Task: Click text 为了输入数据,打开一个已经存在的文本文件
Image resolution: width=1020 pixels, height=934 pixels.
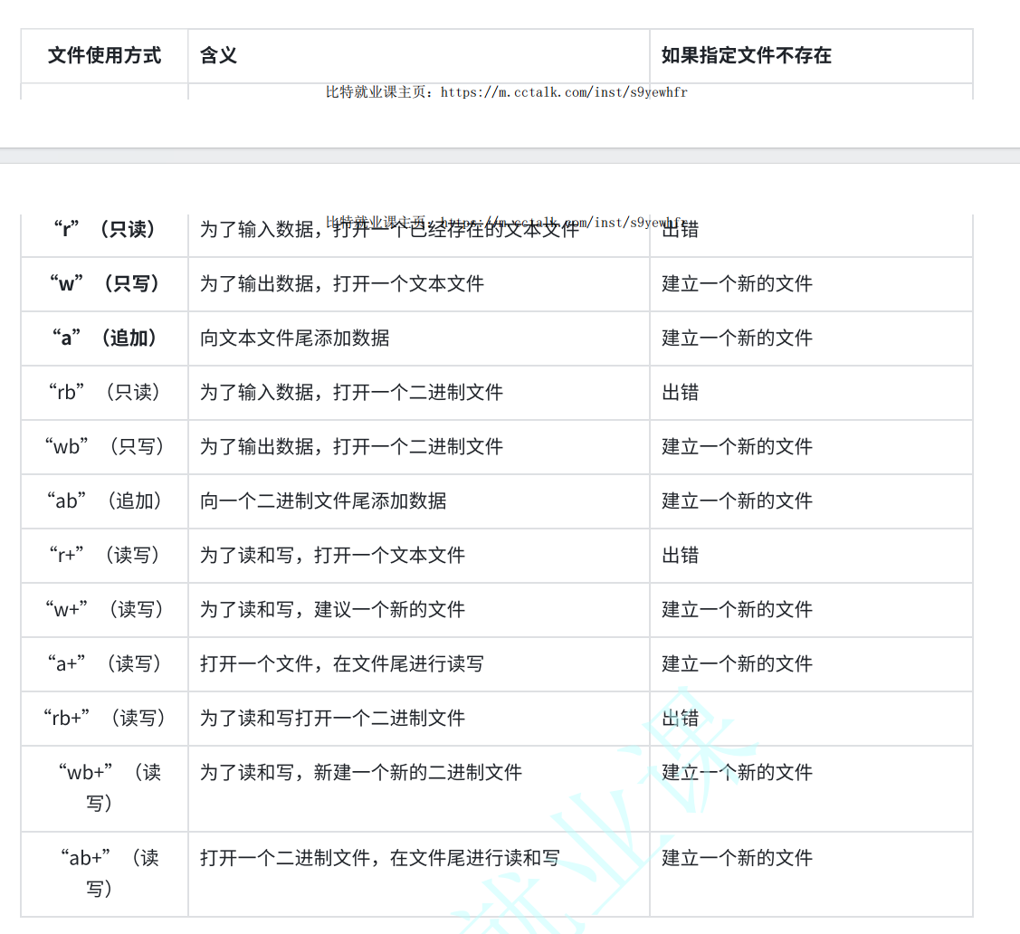Action: tap(389, 229)
